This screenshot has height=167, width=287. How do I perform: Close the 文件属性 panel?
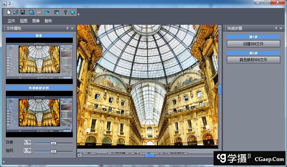(72, 28)
